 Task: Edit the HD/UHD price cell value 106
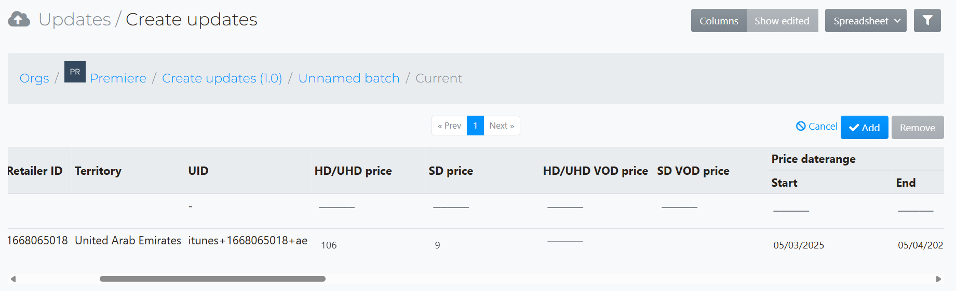(x=329, y=245)
